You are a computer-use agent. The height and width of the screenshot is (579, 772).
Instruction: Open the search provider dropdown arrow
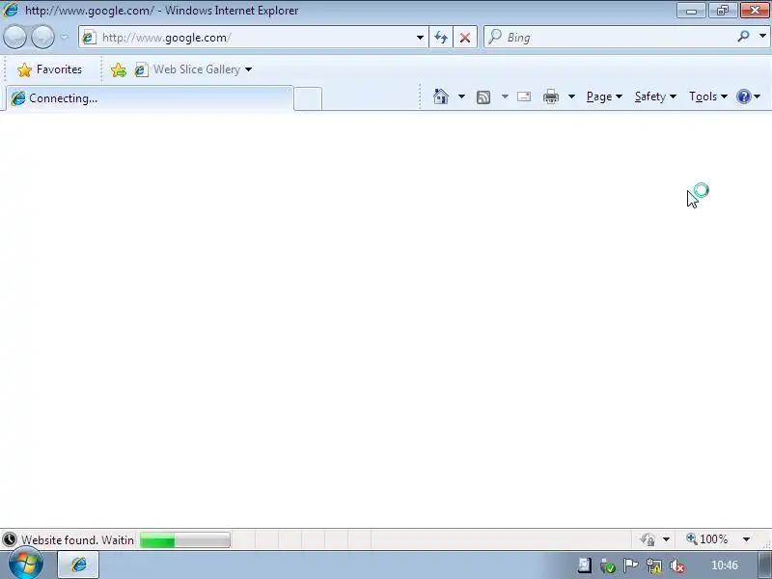(x=762, y=37)
